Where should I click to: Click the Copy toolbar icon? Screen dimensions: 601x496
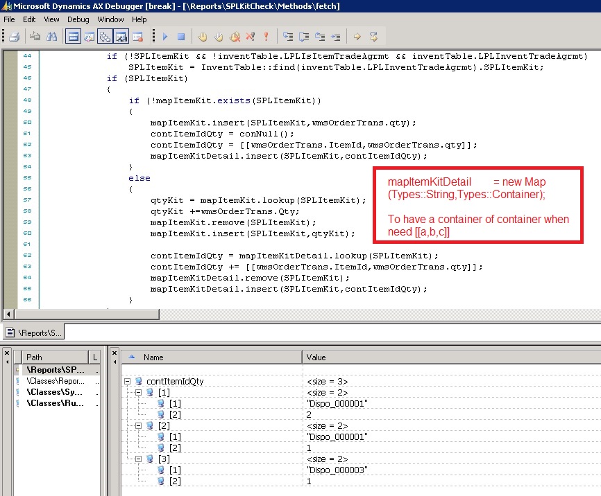(x=35, y=36)
